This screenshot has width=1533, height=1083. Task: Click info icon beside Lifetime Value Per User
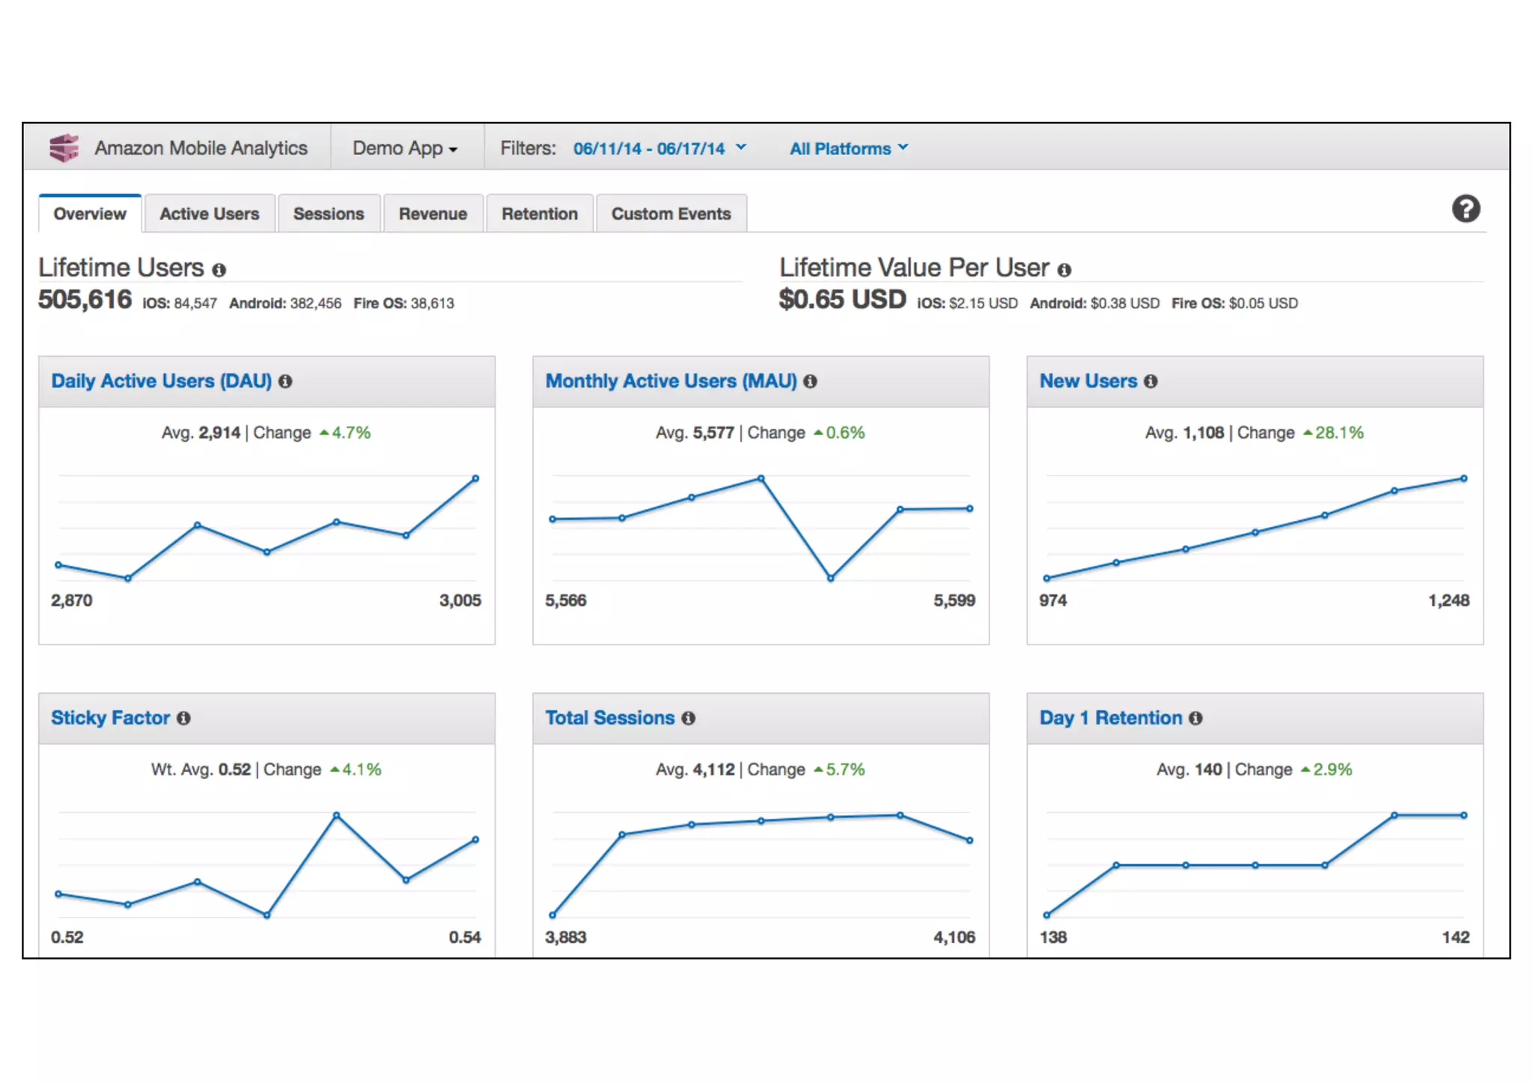point(1064,270)
